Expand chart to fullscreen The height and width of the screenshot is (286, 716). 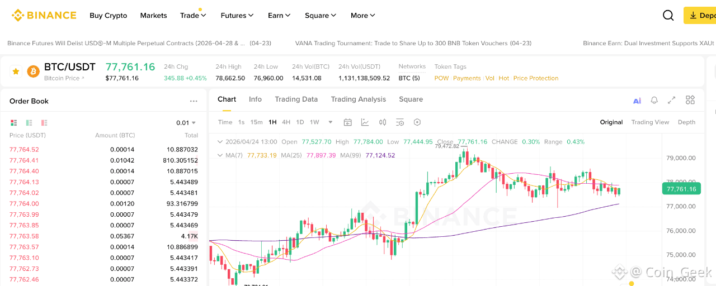pyautogui.click(x=672, y=101)
